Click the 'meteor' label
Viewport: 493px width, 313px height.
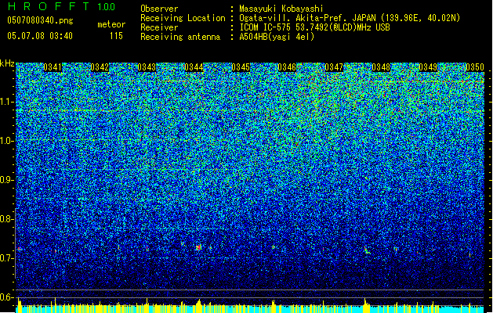click(111, 24)
